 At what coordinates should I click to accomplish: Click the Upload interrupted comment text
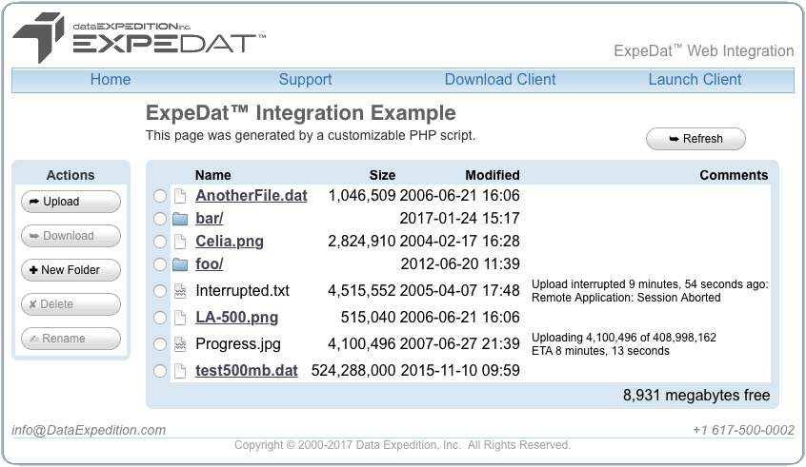click(x=650, y=291)
